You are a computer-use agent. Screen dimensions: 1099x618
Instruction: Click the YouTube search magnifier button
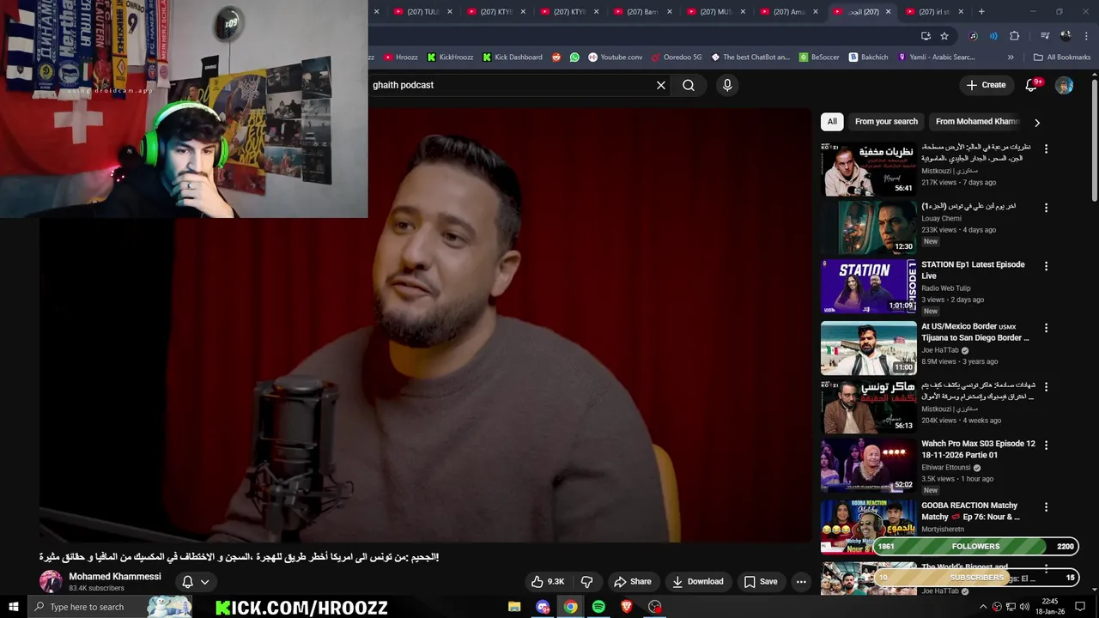tap(689, 85)
